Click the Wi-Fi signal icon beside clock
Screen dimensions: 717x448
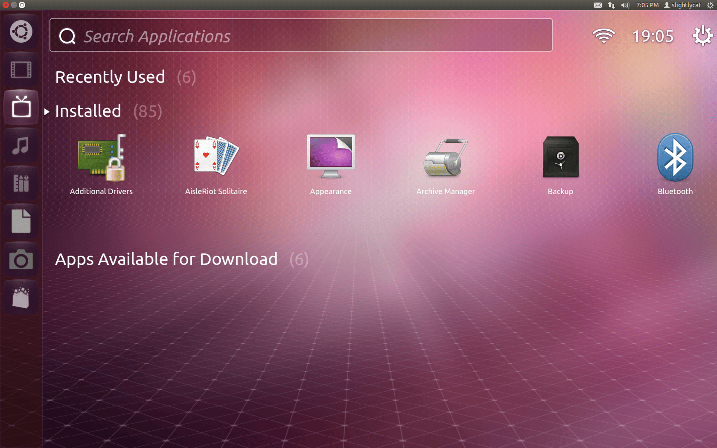point(603,36)
